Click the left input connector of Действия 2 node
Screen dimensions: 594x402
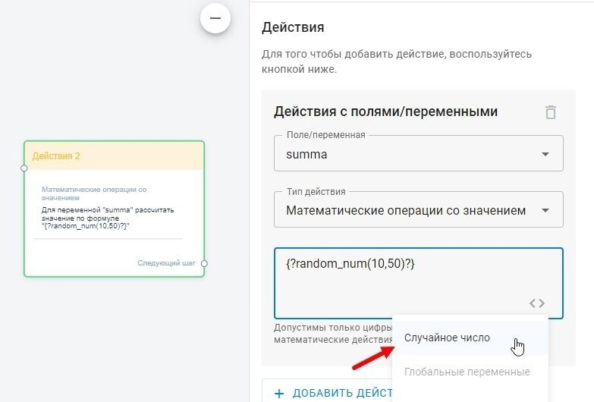[24, 168]
